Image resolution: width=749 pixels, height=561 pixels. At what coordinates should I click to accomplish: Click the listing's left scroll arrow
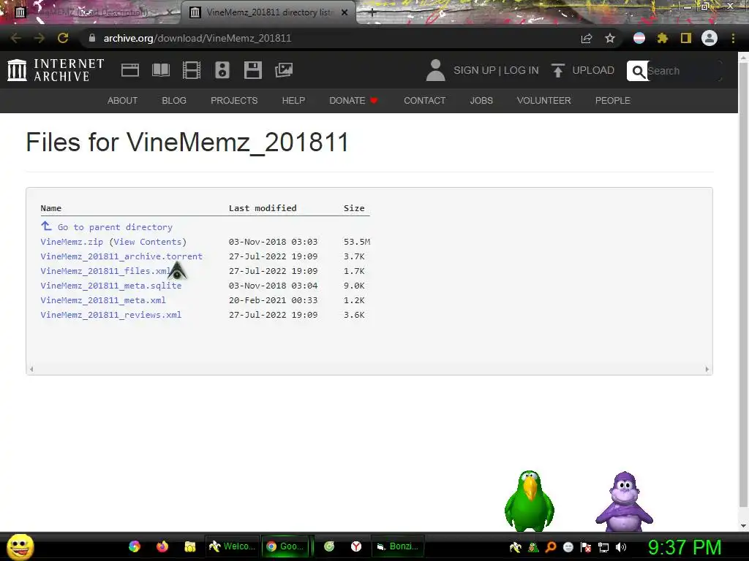(x=31, y=369)
